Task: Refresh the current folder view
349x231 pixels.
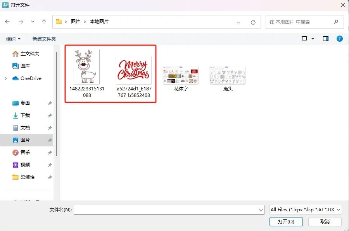Action: [x=253, y=22]
